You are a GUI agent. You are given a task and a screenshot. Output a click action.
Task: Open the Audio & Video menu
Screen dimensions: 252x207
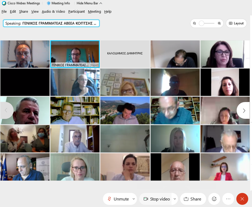(x=53, y=12)
